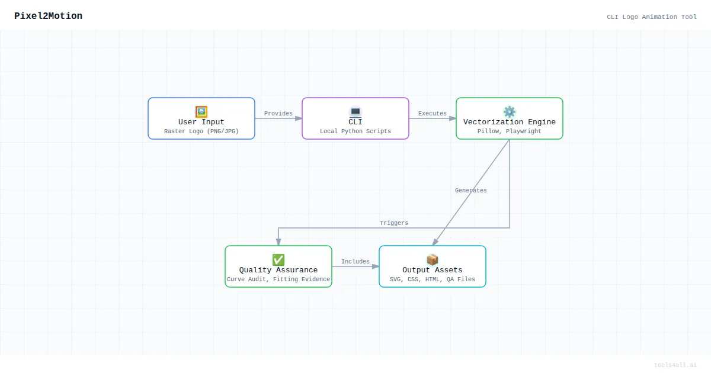The width and height of the screenshot is (711, 373).
Task: Click the 'Triggers' edge label
Action: click(394, 223)
